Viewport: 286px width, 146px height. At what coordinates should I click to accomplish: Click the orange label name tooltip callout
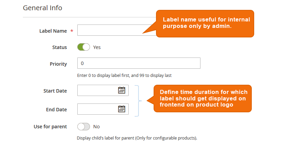(206, 23)
